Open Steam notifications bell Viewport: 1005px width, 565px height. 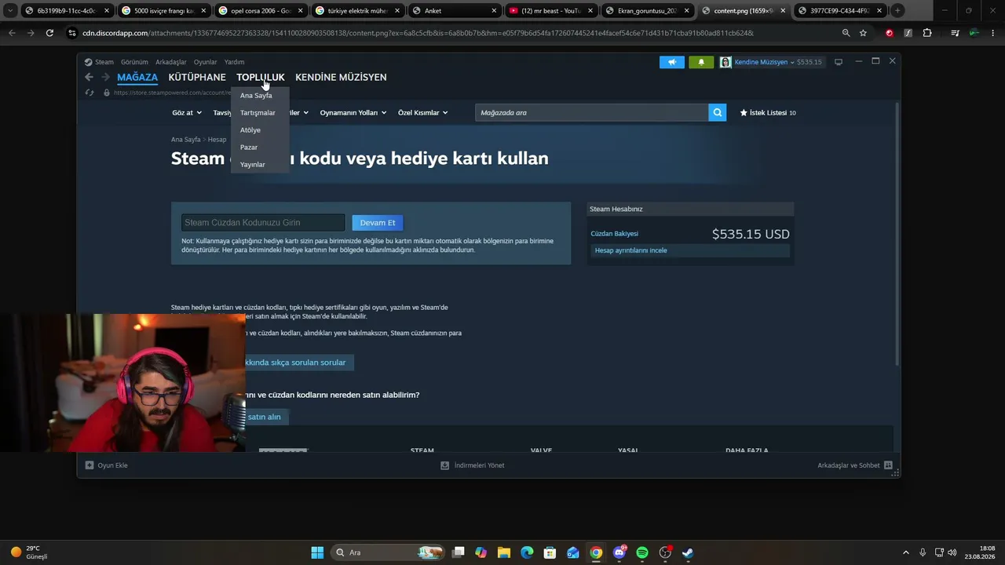(x=701, y=62)
